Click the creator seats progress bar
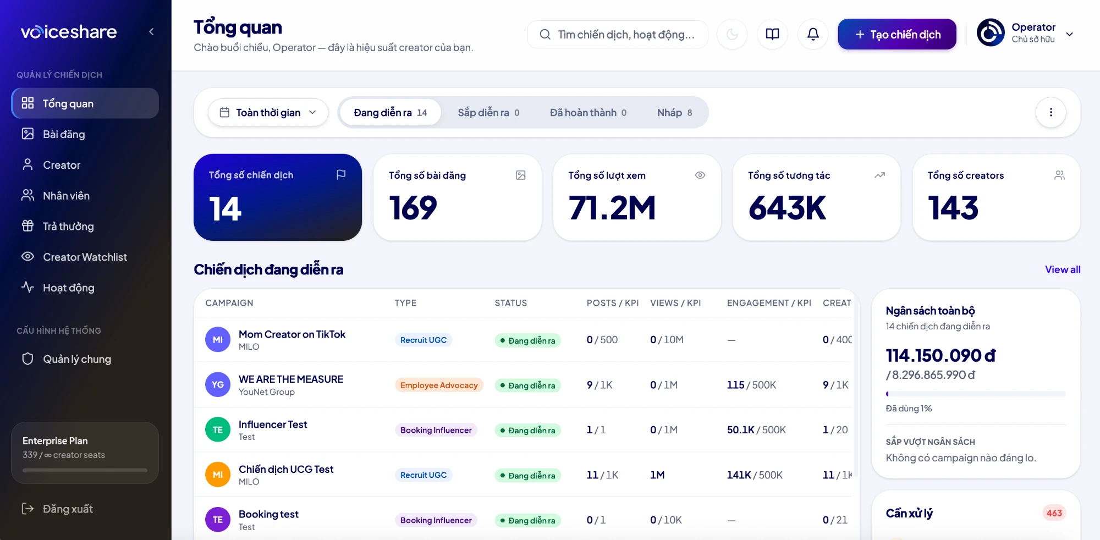1100x540 pixels. (85, 470)
